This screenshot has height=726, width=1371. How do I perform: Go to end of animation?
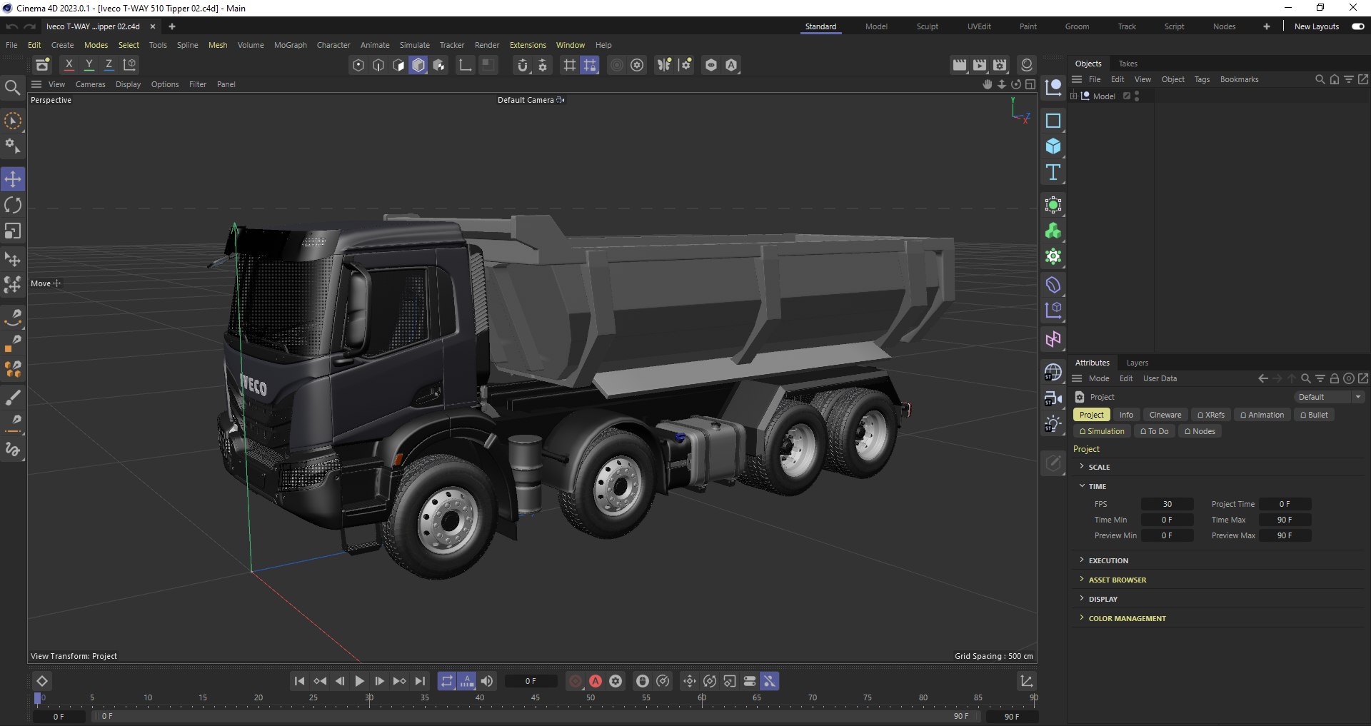pos(420,681)
